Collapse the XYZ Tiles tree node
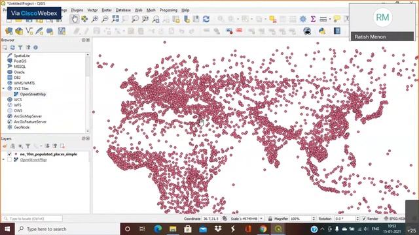 click(3, 89)
